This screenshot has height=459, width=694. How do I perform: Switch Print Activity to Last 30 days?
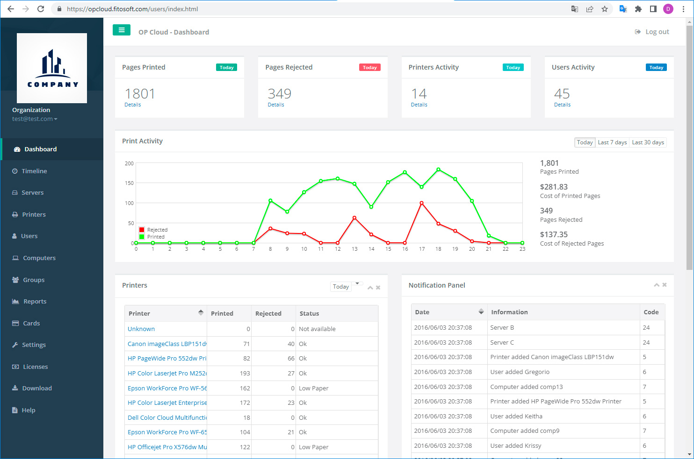pyautogui.click(x=648, y=142)
